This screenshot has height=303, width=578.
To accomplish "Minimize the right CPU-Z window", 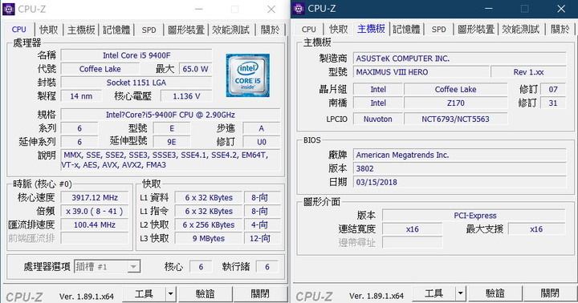I will (489, 9).
